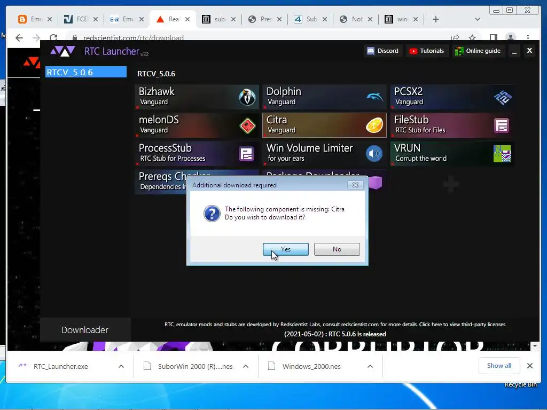Viewport: 547px width, 410px height.
Task: Open the Dolphin Vanguard tile
Action: pos(324,97)
